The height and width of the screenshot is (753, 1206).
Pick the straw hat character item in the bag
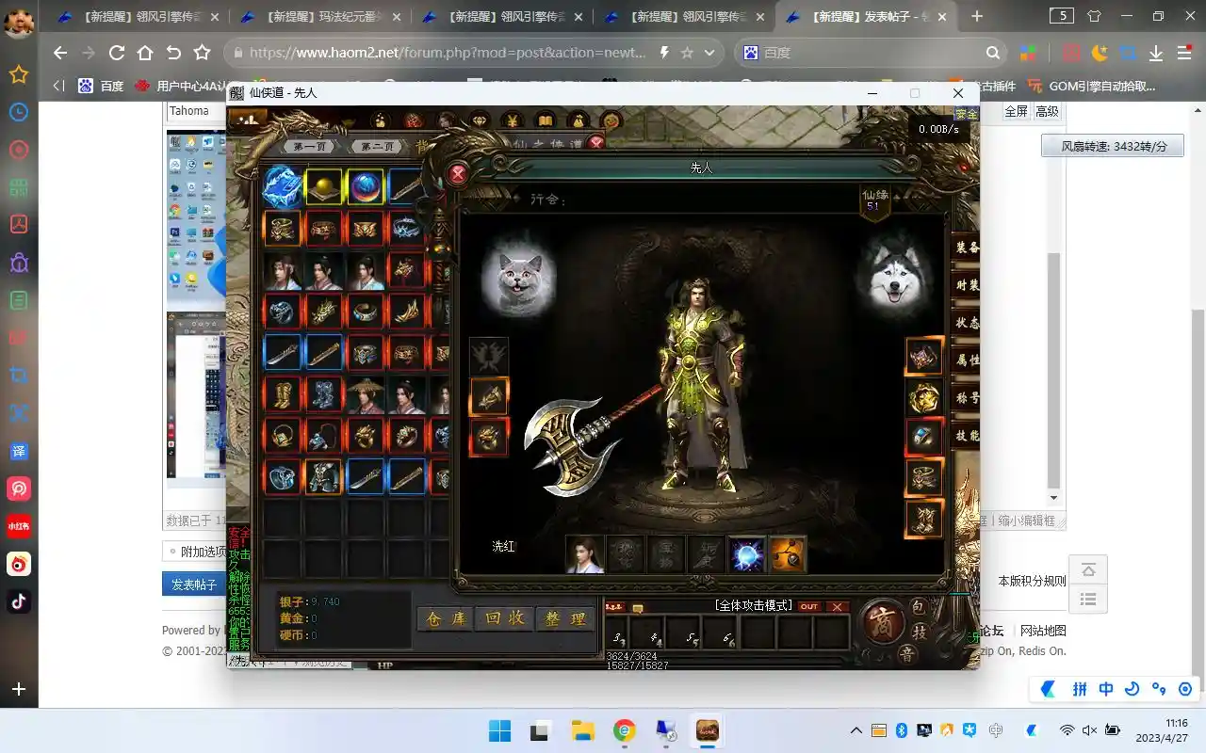point(366,395)
